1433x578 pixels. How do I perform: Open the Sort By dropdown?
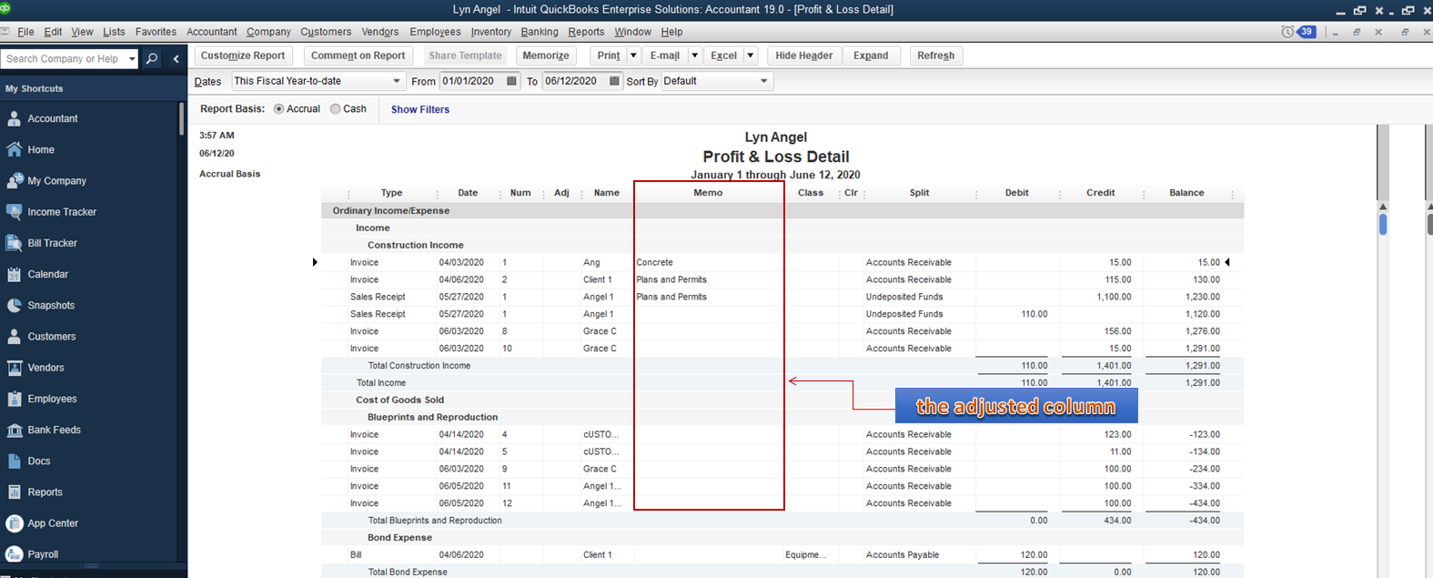click(763, 81)
